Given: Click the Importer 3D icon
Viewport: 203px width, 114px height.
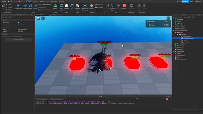Looking at the screenshot, I should click(77, 6).
